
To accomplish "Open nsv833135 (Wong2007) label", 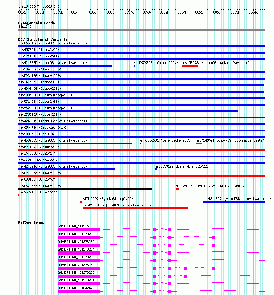I will 37,179.
